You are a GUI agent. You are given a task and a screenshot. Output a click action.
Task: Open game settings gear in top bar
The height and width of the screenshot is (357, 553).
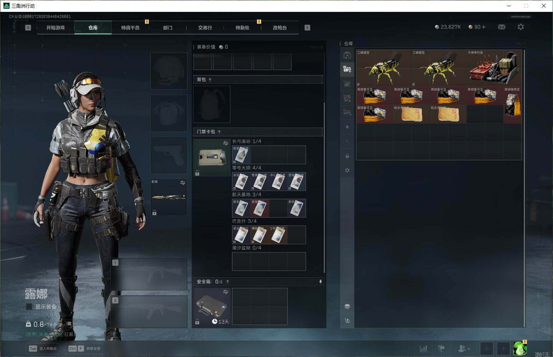coord(520,27)
